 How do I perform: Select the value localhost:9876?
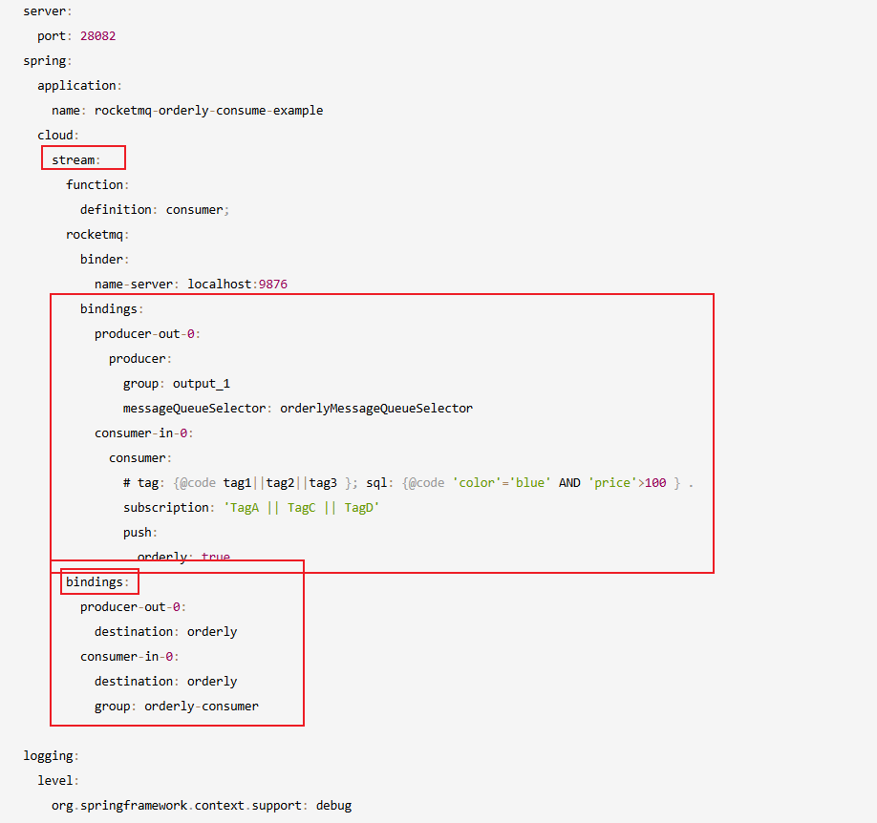pyautogui.click(x=237, y=284)
